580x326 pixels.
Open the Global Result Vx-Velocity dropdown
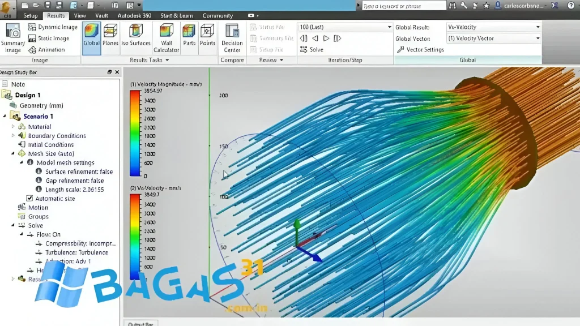coord(494,27)
